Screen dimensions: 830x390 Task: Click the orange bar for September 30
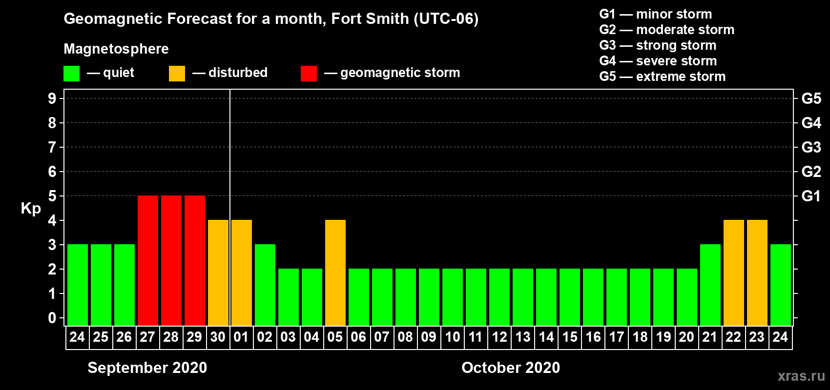click(218, 273)
